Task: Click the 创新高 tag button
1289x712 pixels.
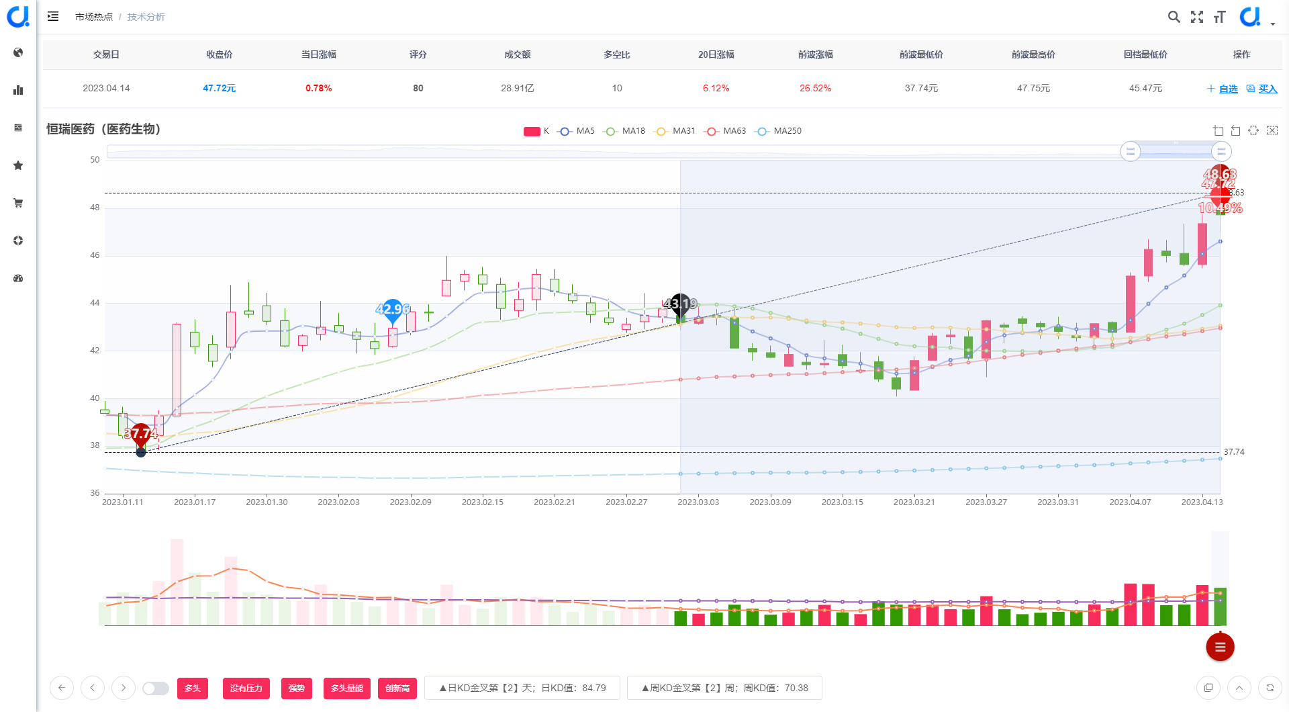Action: 397,688
